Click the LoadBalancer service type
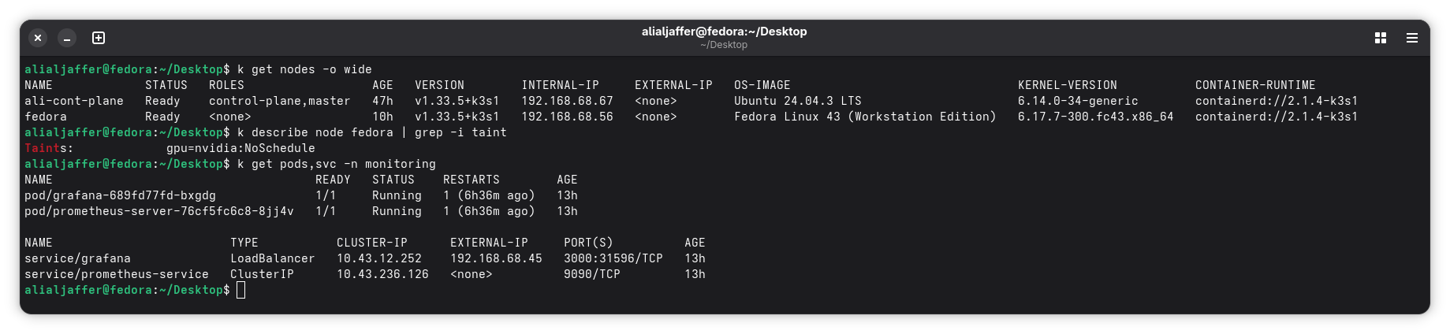The height and width of the screenshot is (334, 1450). point(272,258)
